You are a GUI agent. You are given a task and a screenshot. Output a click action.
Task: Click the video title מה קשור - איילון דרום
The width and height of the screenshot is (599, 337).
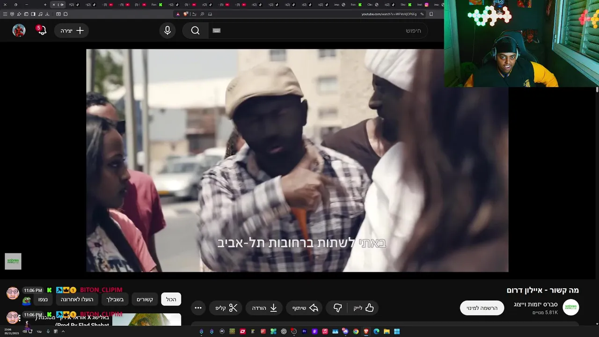coord(543,290)
